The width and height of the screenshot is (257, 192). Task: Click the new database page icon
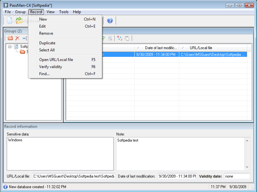tap(10, 21)
